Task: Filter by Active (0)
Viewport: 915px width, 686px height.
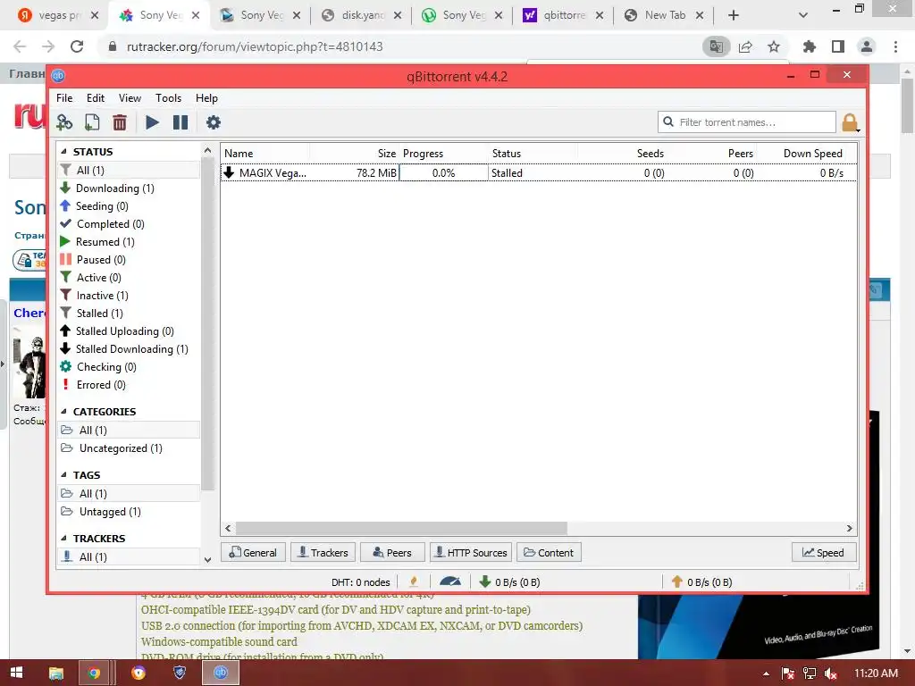Action: tap(129, 278)
